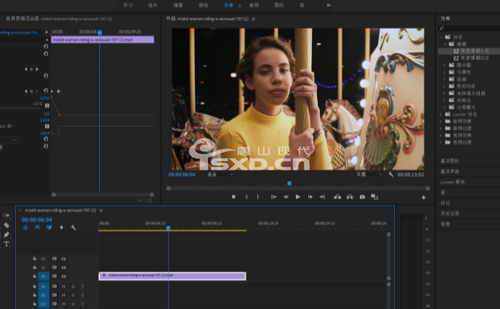Click the timeline playhead marker
500x309 pixels.
tap(168, 228)
